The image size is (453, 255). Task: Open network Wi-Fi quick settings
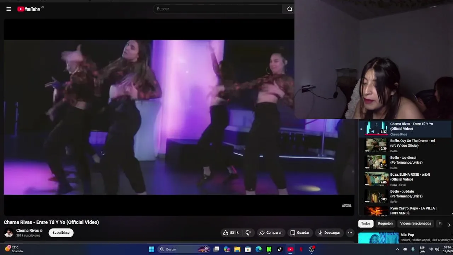431,249
